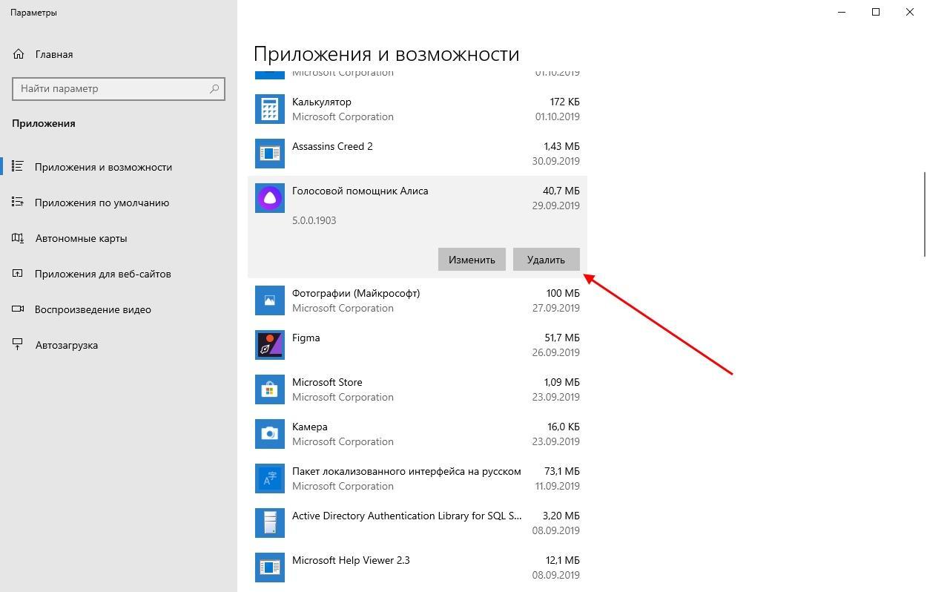Open Главная settings home
The image size is (927, 592).
(x=119, y=54)
